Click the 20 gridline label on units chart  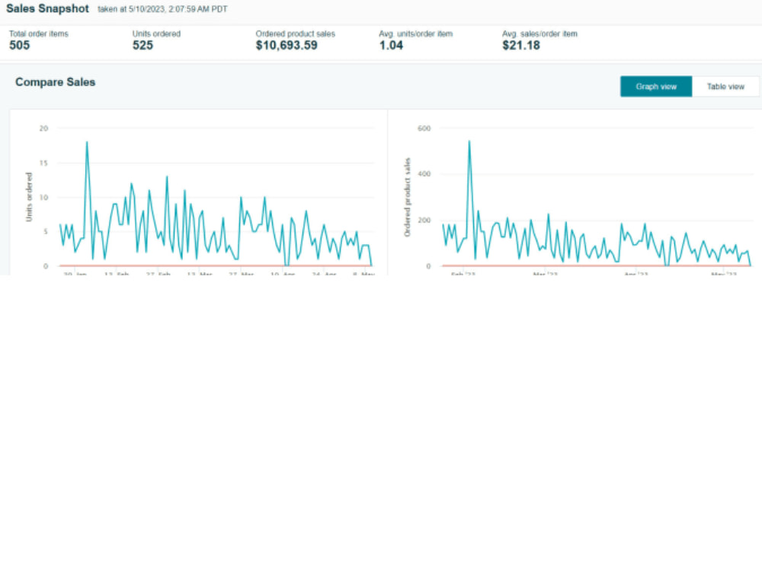(43, 128)
